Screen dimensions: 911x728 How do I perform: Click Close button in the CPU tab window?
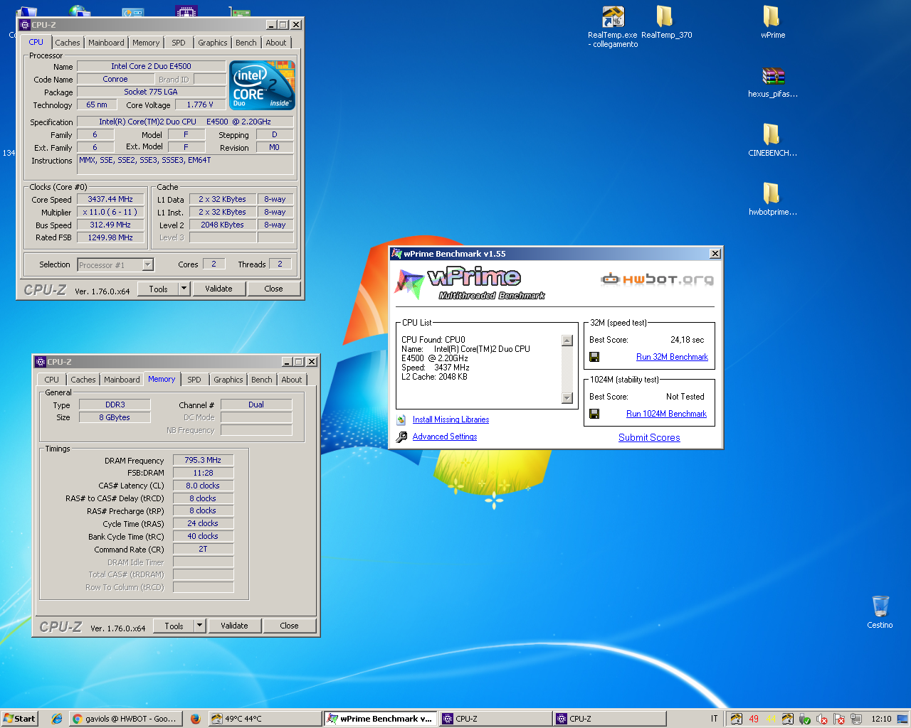[x=273, y=289]
